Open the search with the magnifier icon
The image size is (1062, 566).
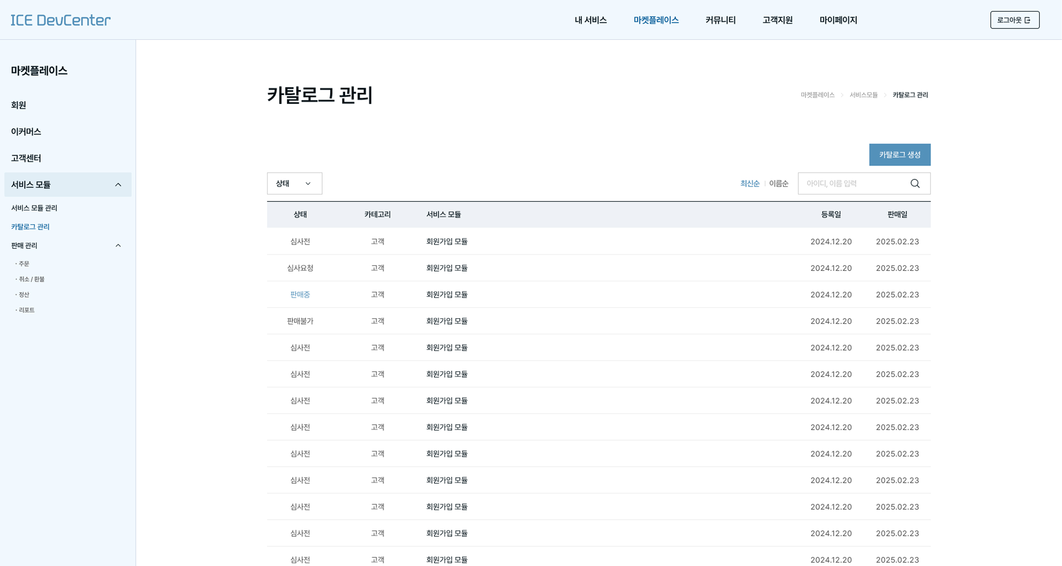click(915, 183)
